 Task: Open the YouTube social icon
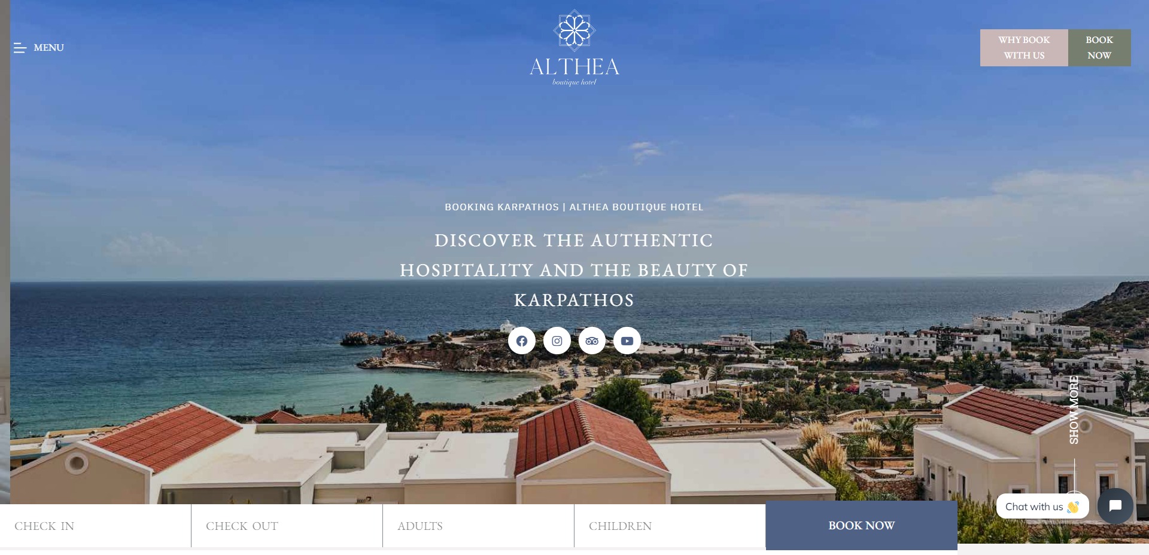pos(627,341)
